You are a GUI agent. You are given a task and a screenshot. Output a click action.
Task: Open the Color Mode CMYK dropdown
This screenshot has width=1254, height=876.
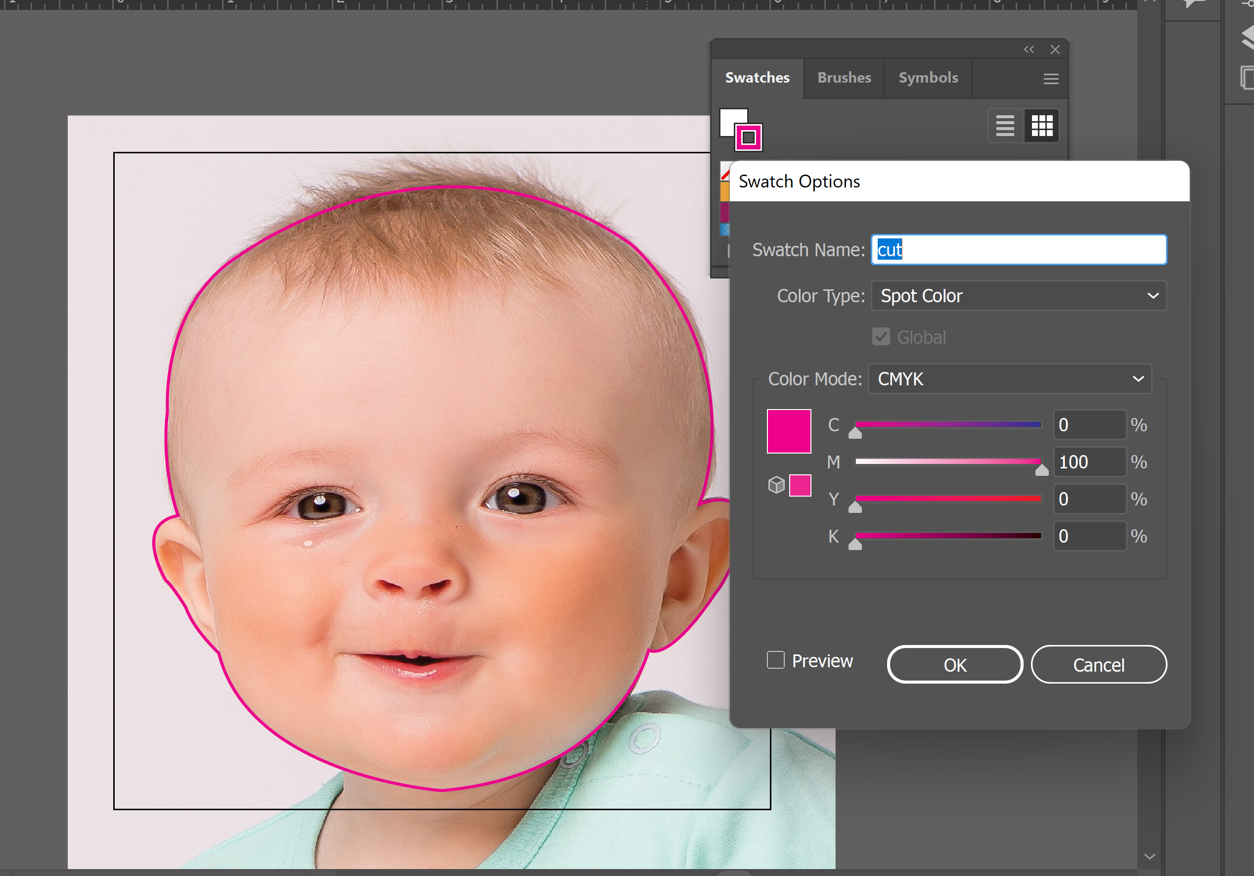tap(1009, 379)
